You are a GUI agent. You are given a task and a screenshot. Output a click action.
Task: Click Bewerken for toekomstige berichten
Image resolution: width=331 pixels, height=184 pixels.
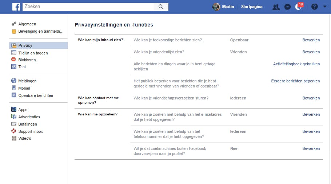pos(311,40)
